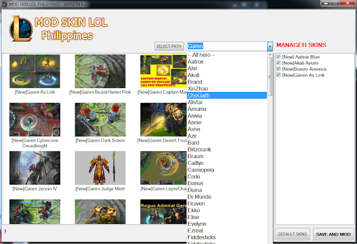This screenshot has width=357, height=244.
Task: Uncheck the [New]Akali Ayumi skin
Action: pos(278,63)
